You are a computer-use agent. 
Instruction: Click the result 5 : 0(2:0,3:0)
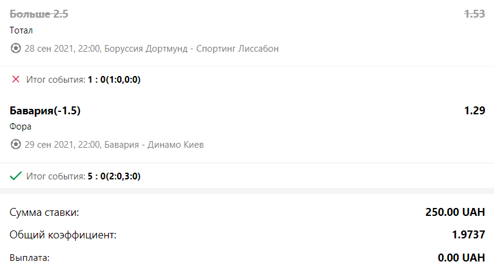114,176
